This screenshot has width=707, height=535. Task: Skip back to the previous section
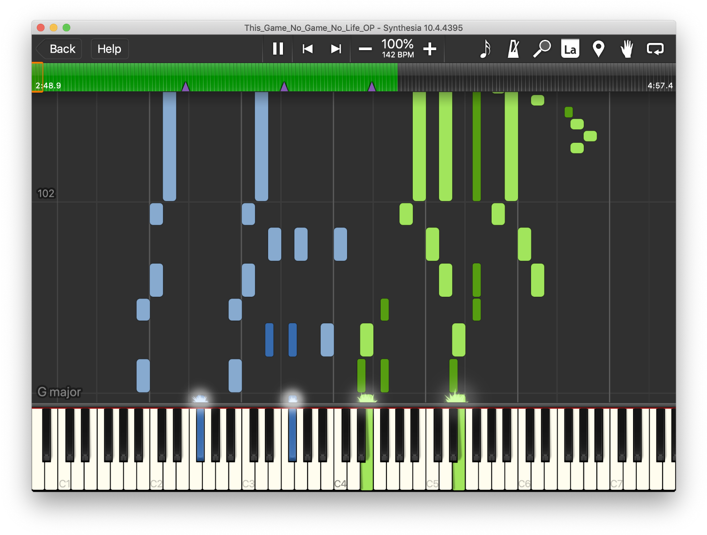click(x=308, y=49)
